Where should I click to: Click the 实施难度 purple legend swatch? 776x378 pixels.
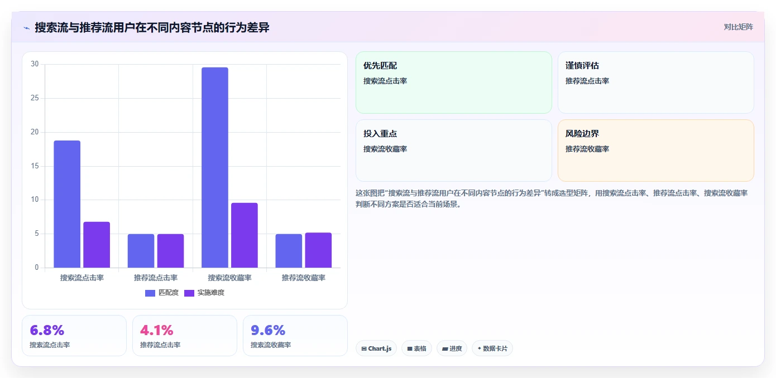[x=189, y=293]
